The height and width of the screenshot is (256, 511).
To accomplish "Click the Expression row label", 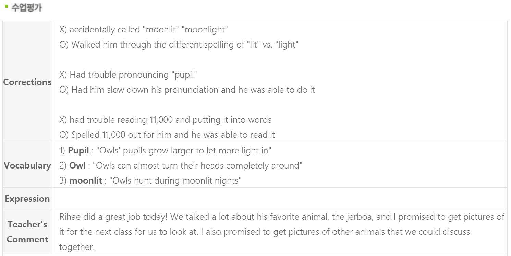I will click(27, 199).
